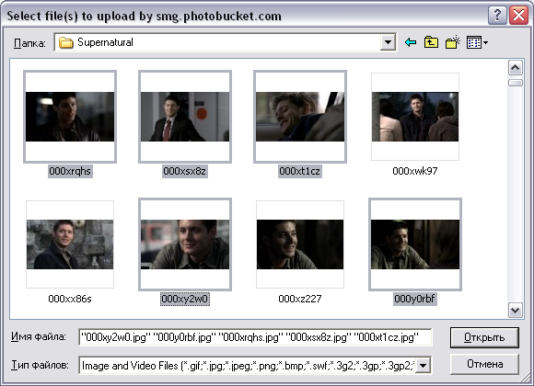
Task: Click the Открыть button
Action: (x=484, y=337)
